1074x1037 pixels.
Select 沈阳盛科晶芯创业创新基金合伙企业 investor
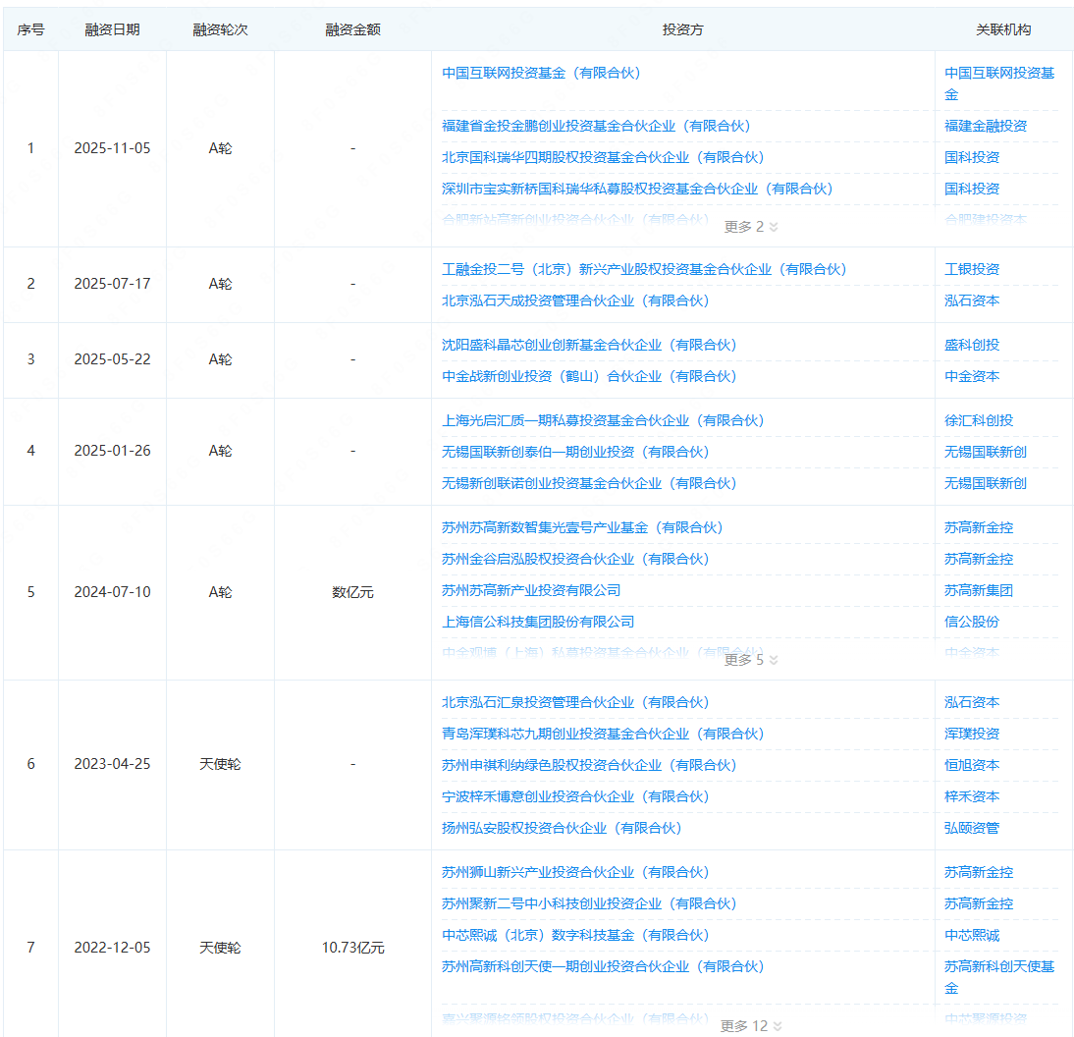[x=589, y=345]
